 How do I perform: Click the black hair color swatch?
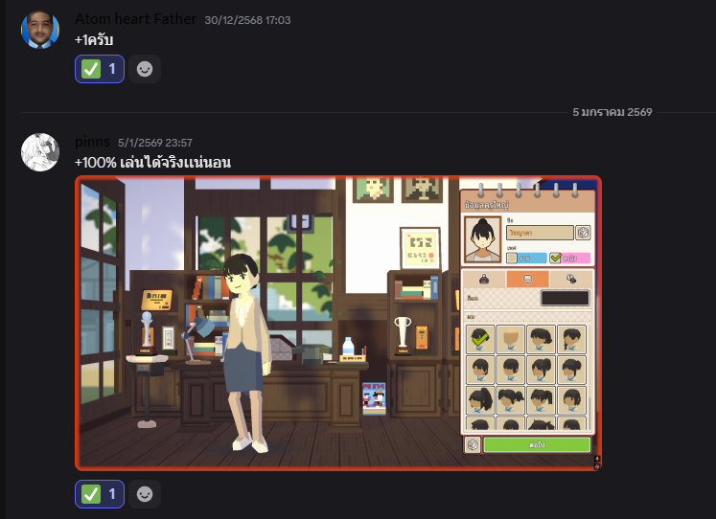pos(565,299)
